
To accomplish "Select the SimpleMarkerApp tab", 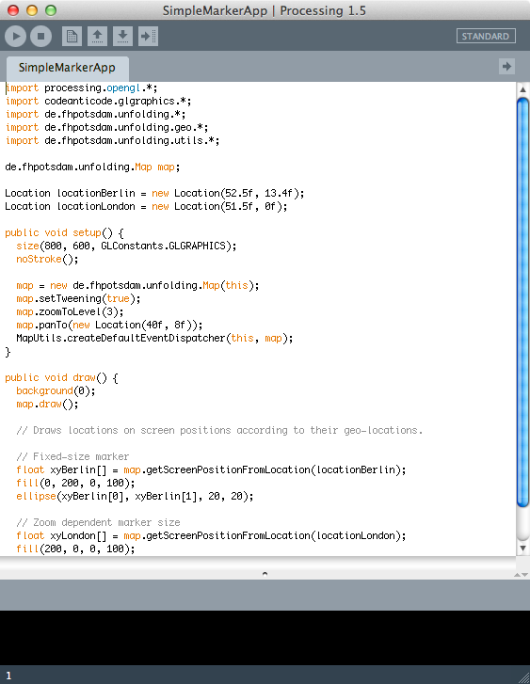I will click(67, 68).
